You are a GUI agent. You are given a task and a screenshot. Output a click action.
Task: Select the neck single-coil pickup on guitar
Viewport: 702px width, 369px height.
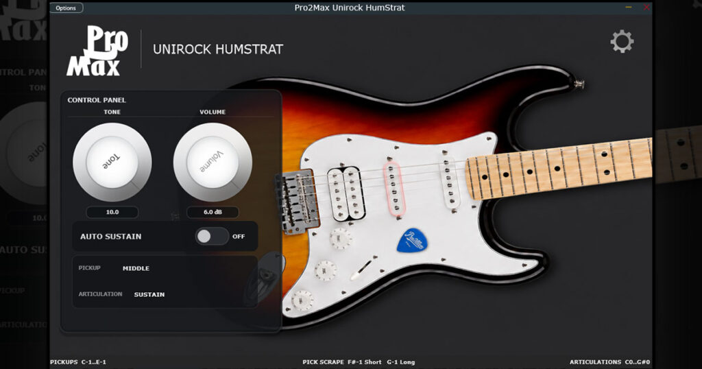450,182
